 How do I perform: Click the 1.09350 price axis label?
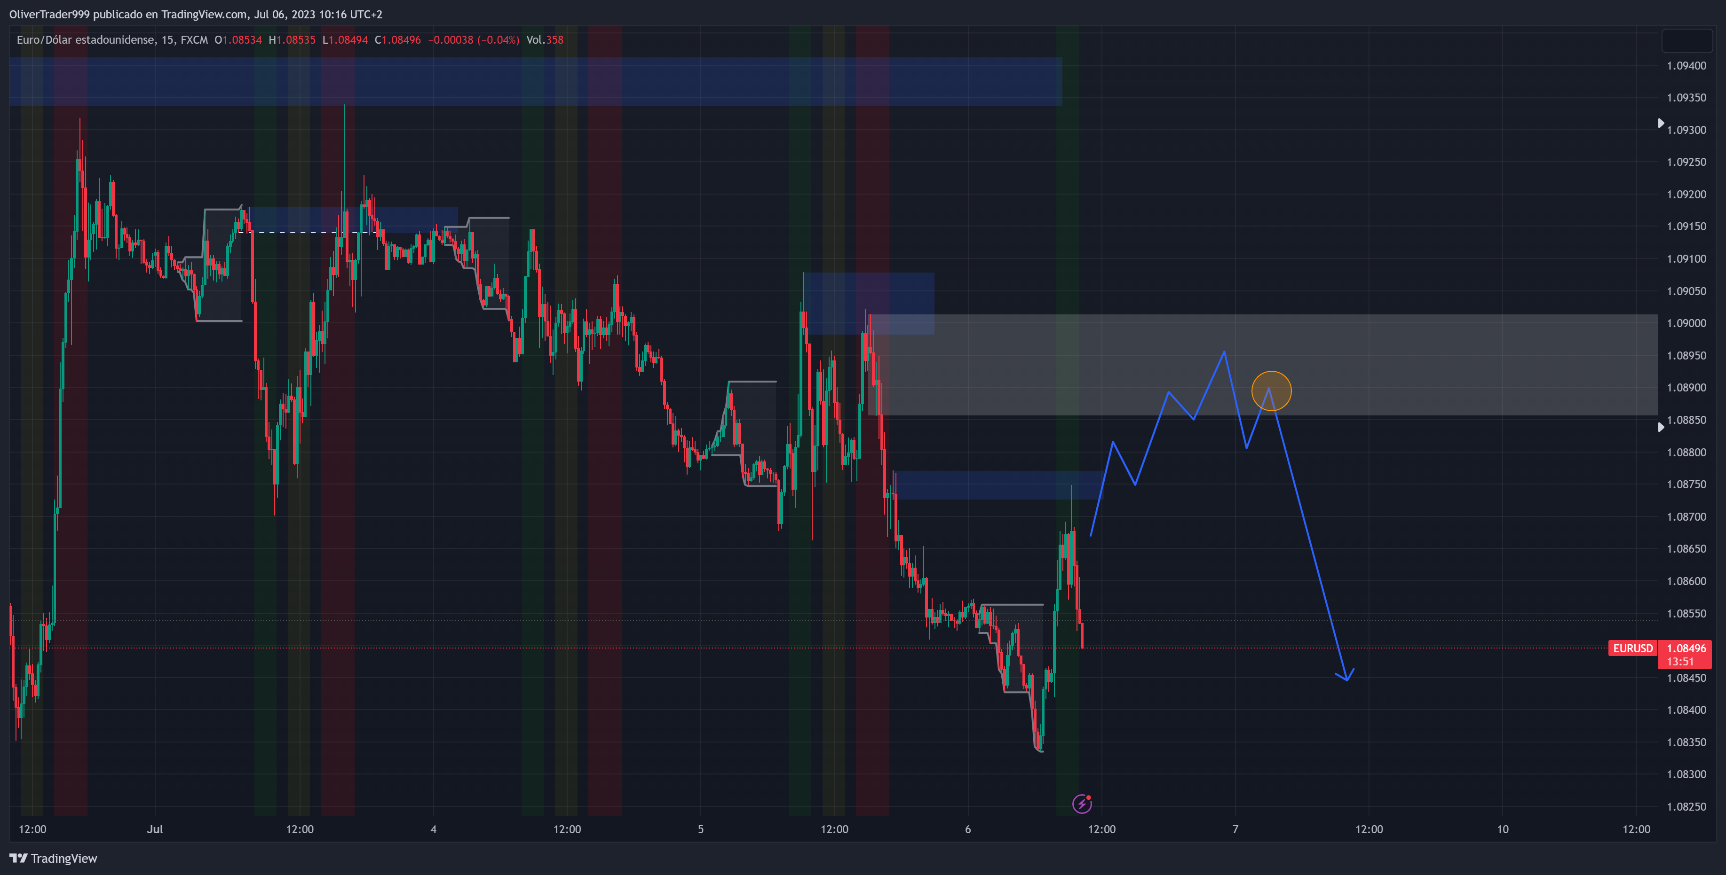[1686, 98]
